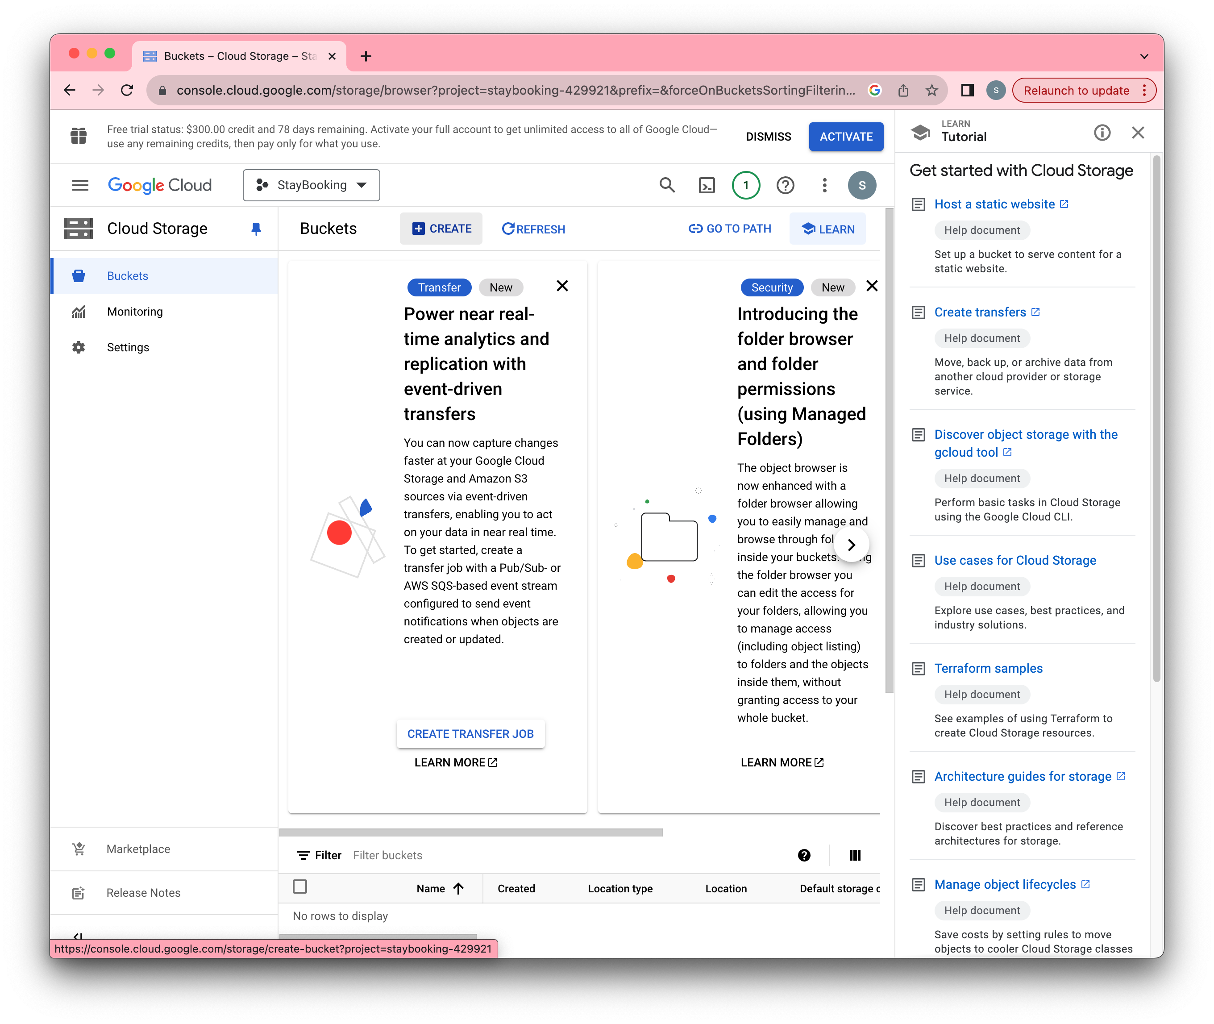This screenshot has width=1214, height=1024.
Task: Open the Host a static website link
Action: [994, 204]
